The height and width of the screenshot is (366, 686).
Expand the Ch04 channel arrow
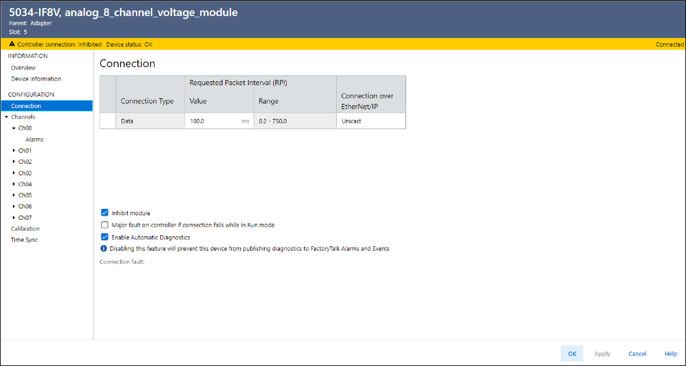(14, 184)
